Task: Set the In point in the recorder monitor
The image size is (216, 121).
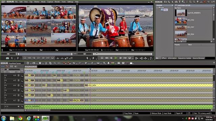Action: click(87, 58)
